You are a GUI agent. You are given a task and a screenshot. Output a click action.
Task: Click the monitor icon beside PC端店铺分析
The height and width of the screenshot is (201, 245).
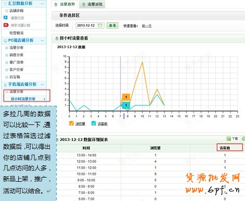click(6, 41)
